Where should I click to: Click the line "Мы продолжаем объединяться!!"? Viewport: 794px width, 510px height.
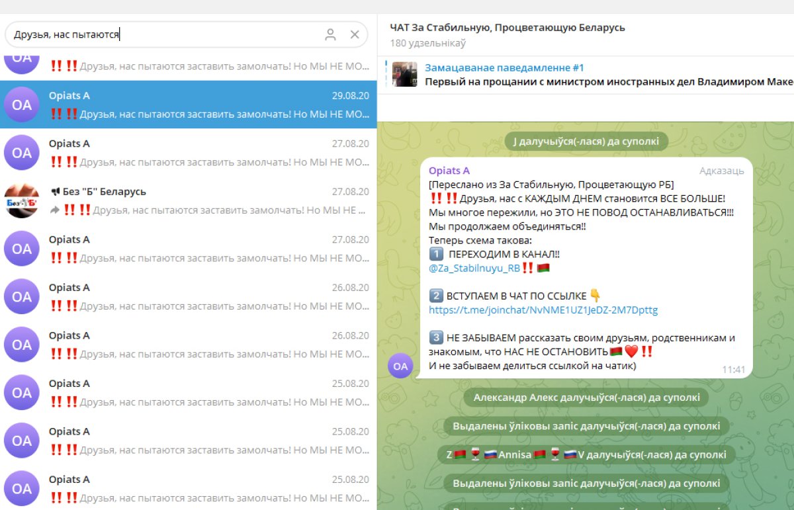click(x=507, y=226)
